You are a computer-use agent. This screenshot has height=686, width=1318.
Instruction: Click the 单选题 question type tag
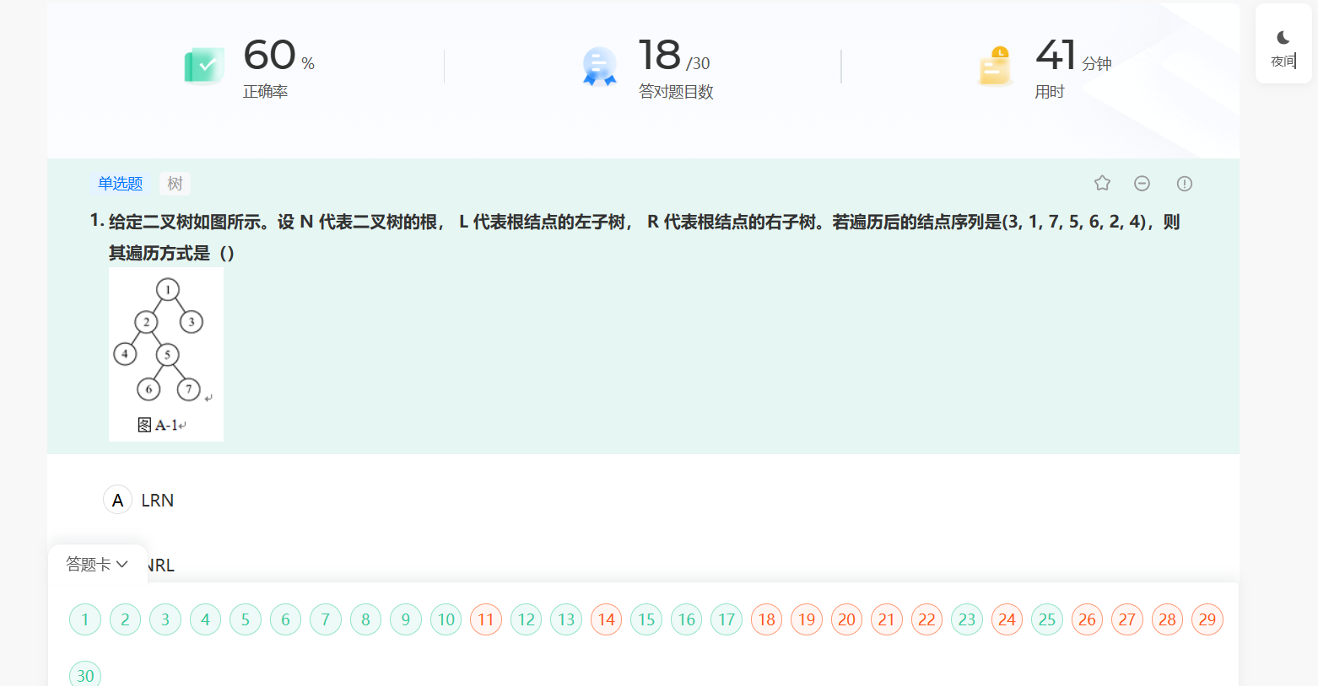(120, 183)
